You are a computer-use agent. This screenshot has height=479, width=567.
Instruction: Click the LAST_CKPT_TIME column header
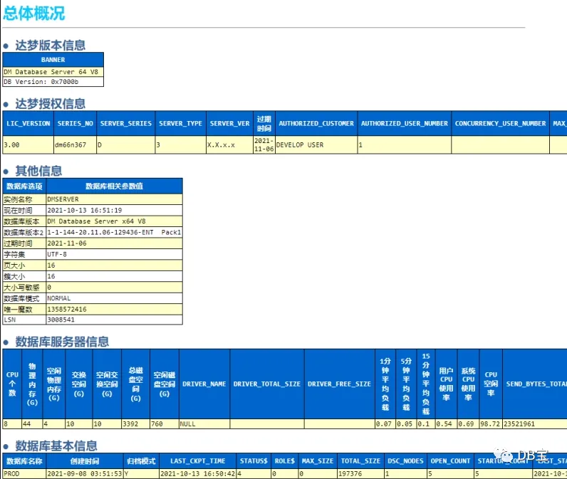coord(198,461)
